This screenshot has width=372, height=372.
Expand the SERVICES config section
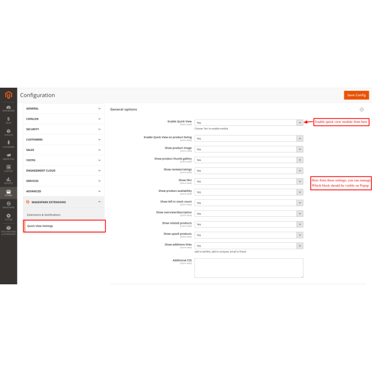64,181
